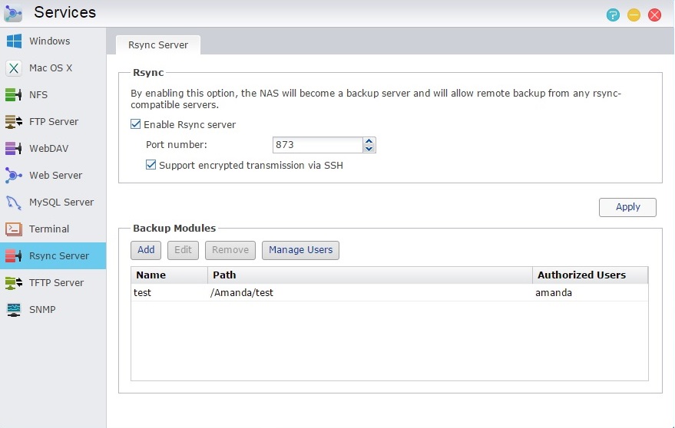Open the WebDAV icon
The height and width of the screenshot is (428, 675).
[x=14, y=148]
